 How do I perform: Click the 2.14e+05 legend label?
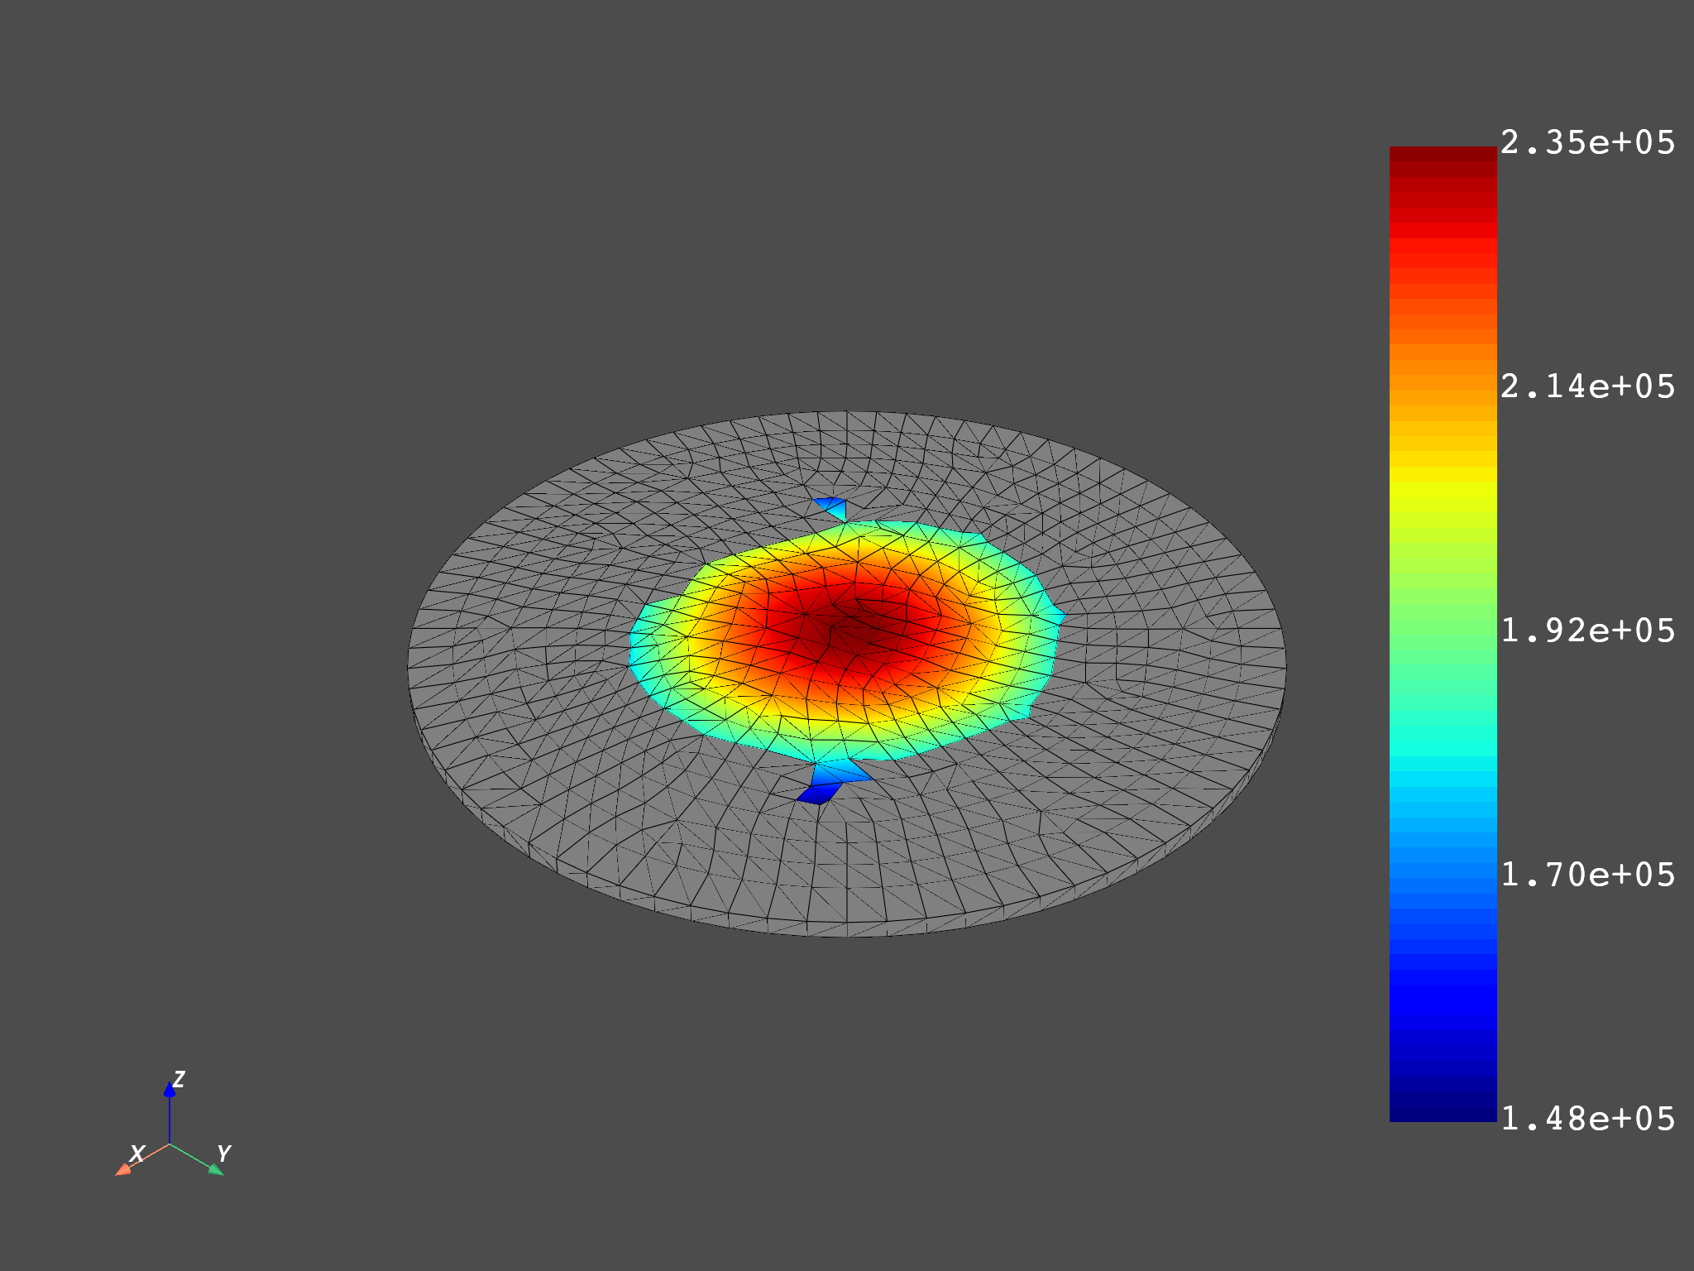tap(1587, 386)
